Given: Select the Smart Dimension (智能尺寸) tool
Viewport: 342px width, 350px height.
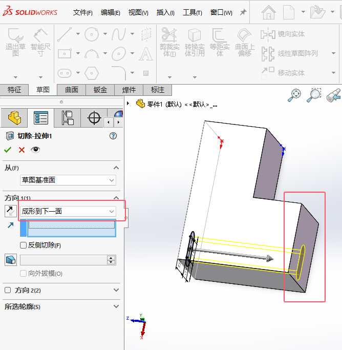Looking at the screenshot, I should click(x=40, y=35).
